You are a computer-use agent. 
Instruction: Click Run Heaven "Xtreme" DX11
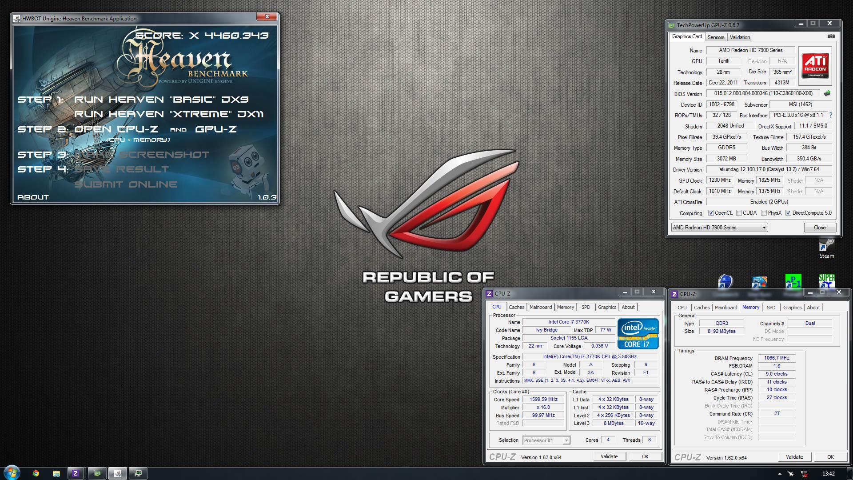pyautogui.click(x=169, y=114)
